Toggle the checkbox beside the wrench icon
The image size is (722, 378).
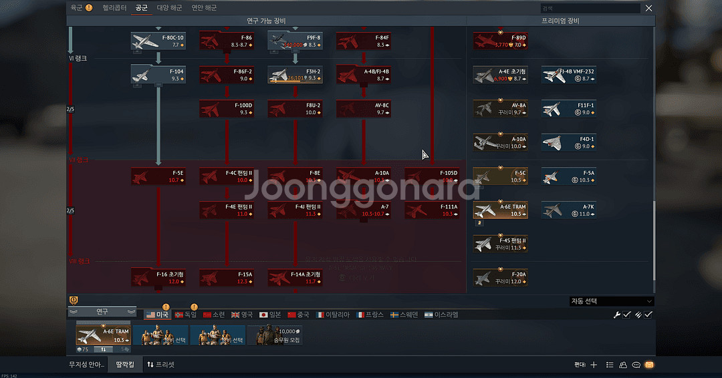[626, 315]
